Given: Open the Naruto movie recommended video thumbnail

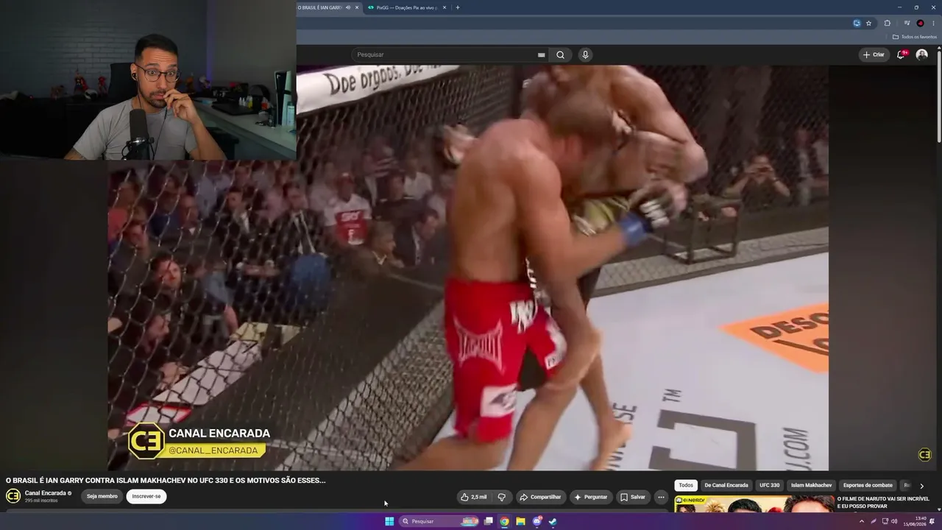Looking at the screenshot, I should point(754,504).
